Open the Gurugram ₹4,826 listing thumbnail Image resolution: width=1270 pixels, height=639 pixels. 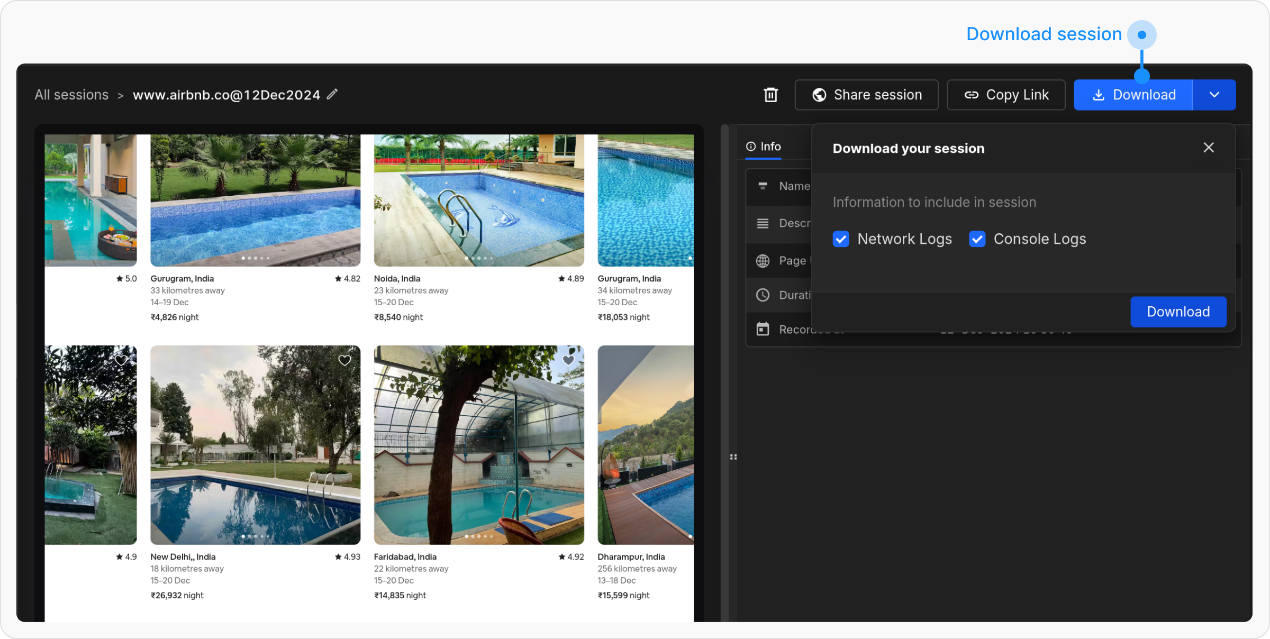click(255, 200)
